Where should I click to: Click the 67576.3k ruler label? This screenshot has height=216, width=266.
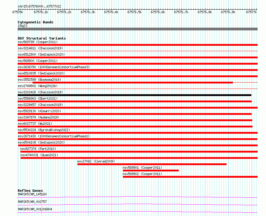[88, 12]
